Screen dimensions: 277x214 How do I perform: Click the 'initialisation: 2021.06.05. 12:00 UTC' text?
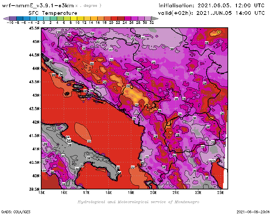click(x=212, y=6)
